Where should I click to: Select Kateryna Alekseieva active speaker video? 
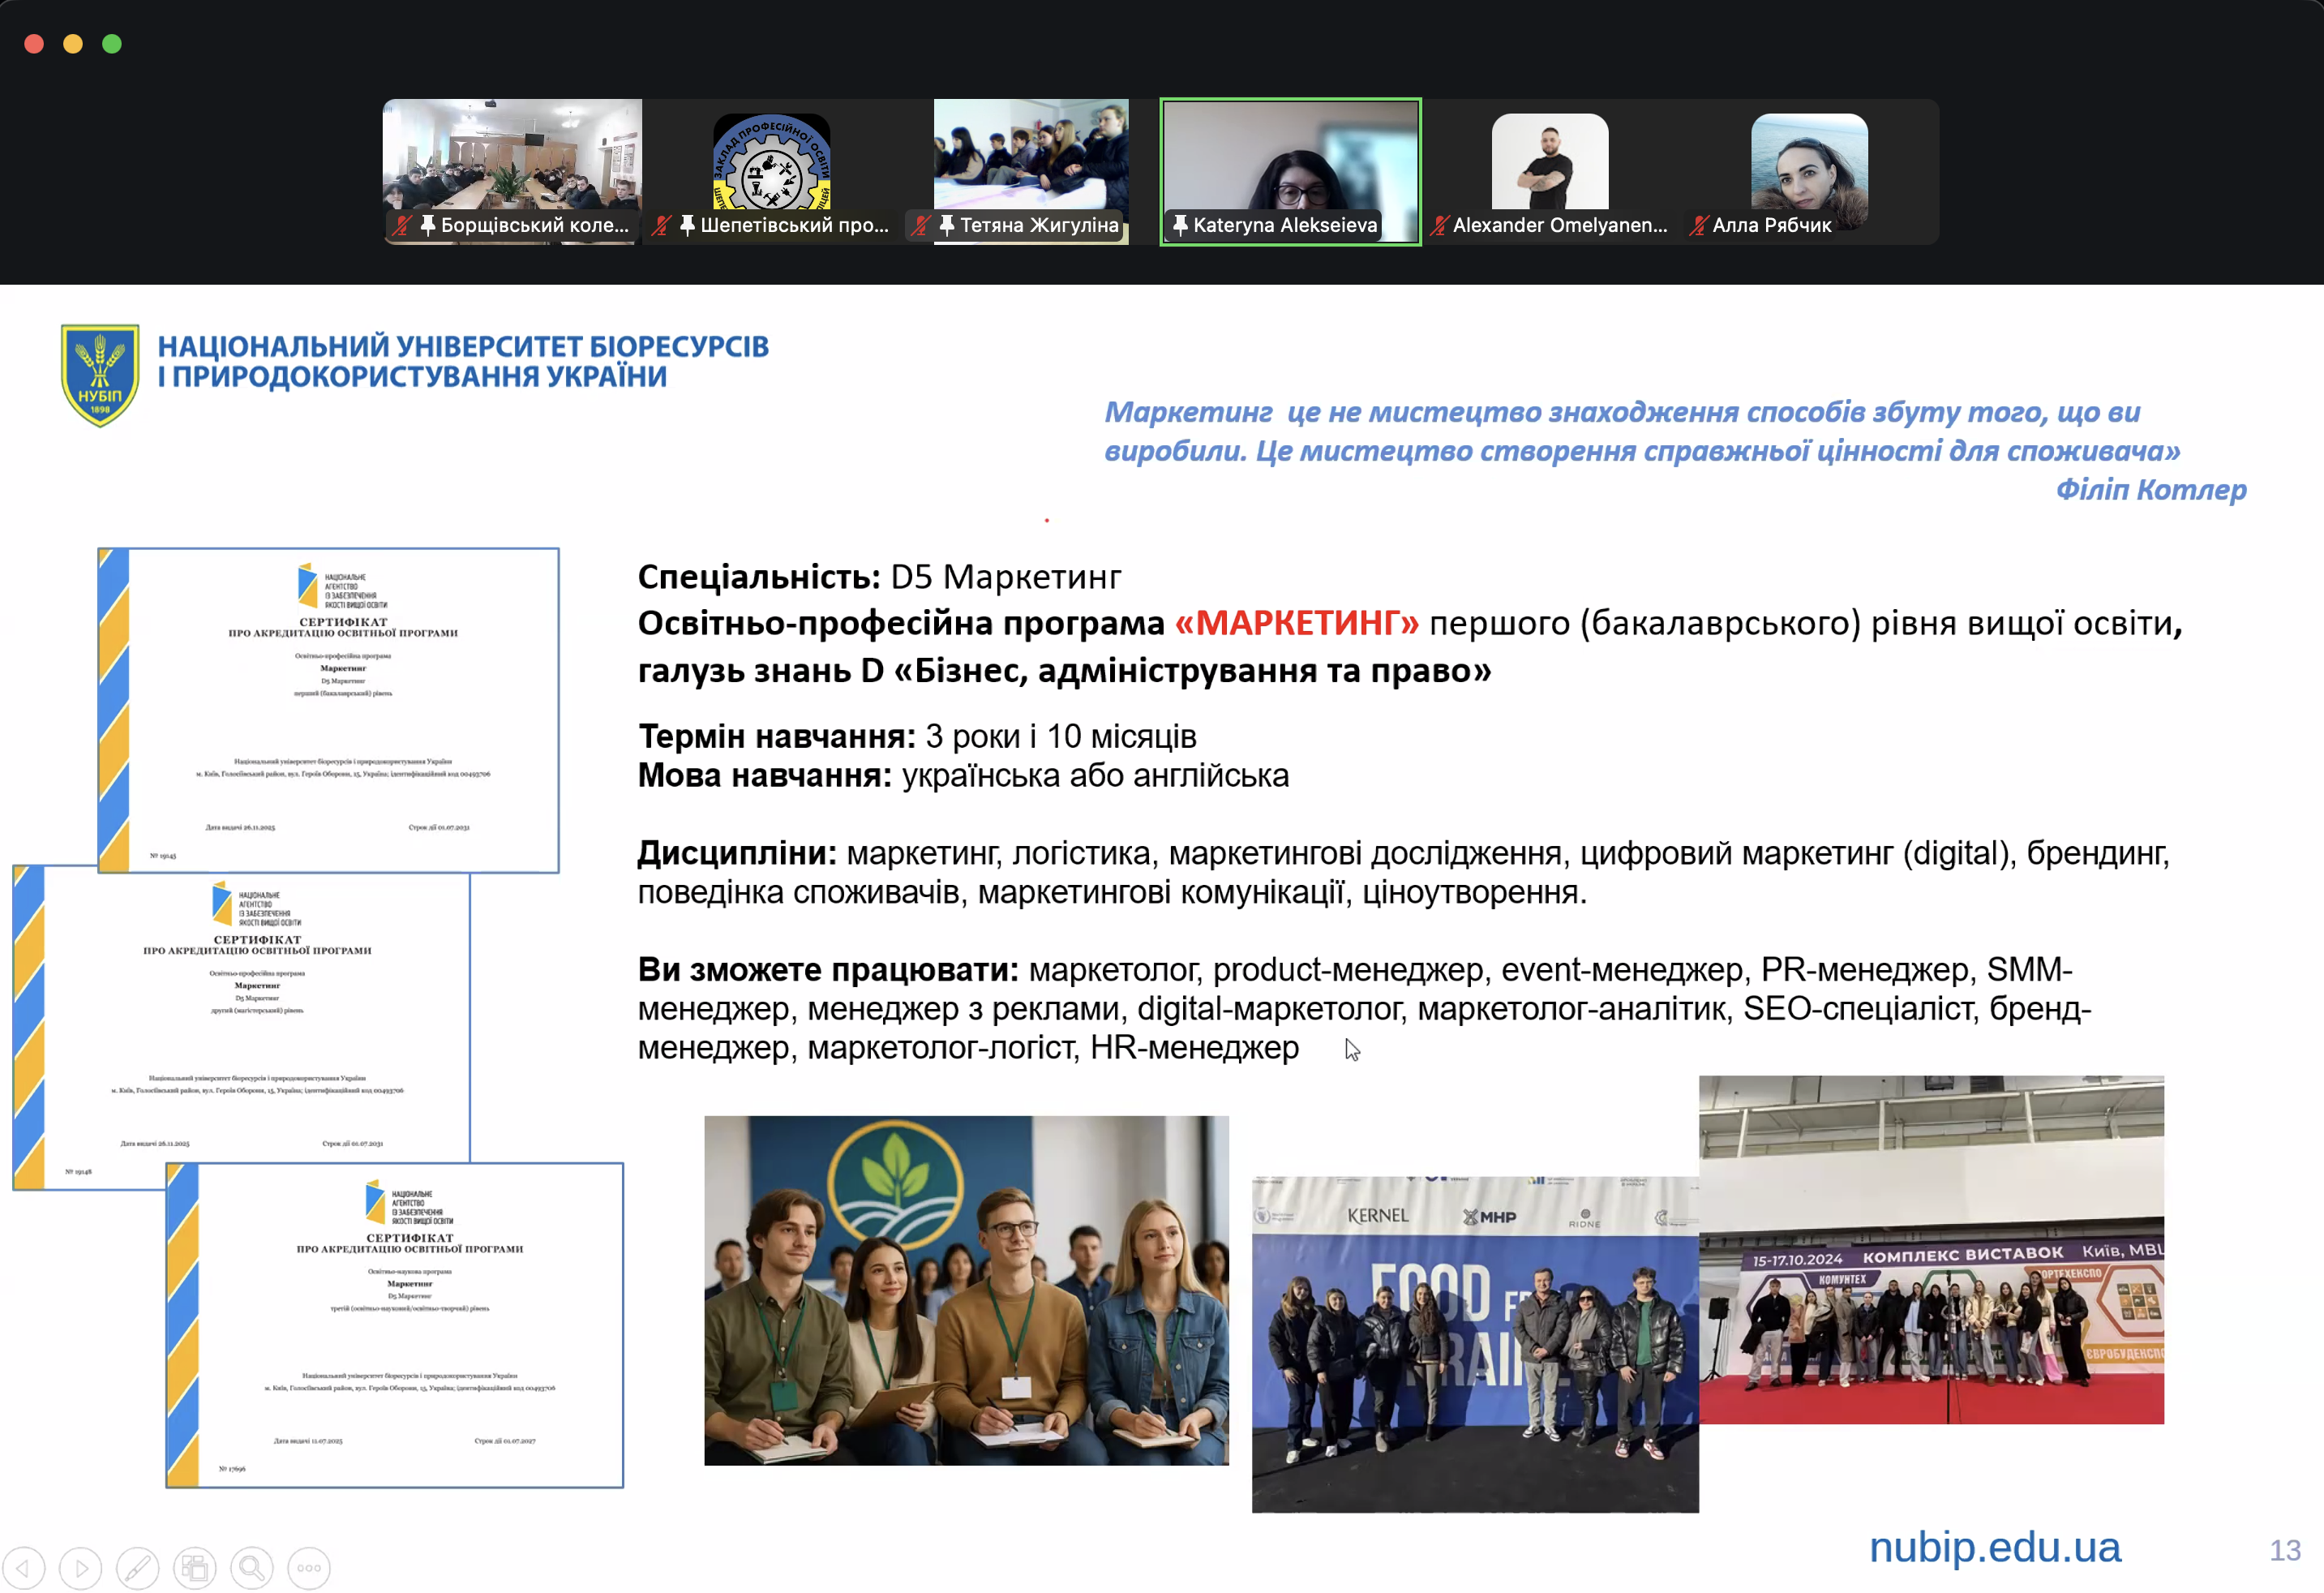pos(1290,160)
